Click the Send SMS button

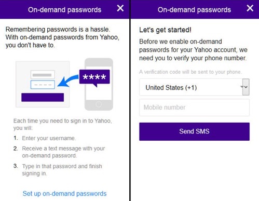click(x=194, y=131)
